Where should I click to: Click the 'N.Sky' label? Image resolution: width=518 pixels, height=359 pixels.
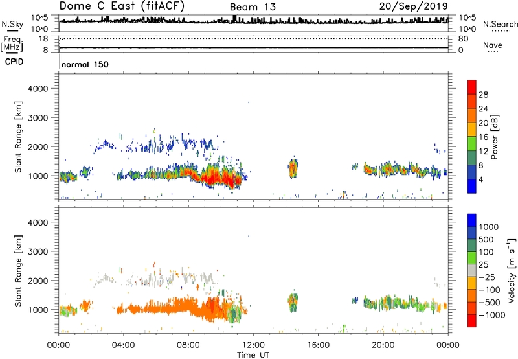coord(12,24)
